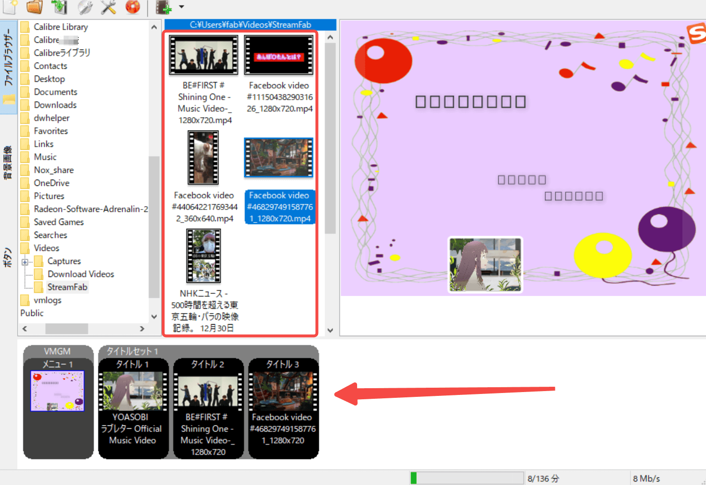The height and width of the screenshot is (485, 706).
Task: Select the Calibreライブラリ folder
Action: (62, 53)
